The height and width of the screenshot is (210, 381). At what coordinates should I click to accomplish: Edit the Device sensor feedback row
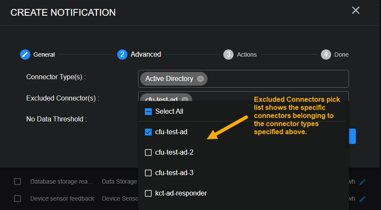pyautogui.click(x=363, y=198)
